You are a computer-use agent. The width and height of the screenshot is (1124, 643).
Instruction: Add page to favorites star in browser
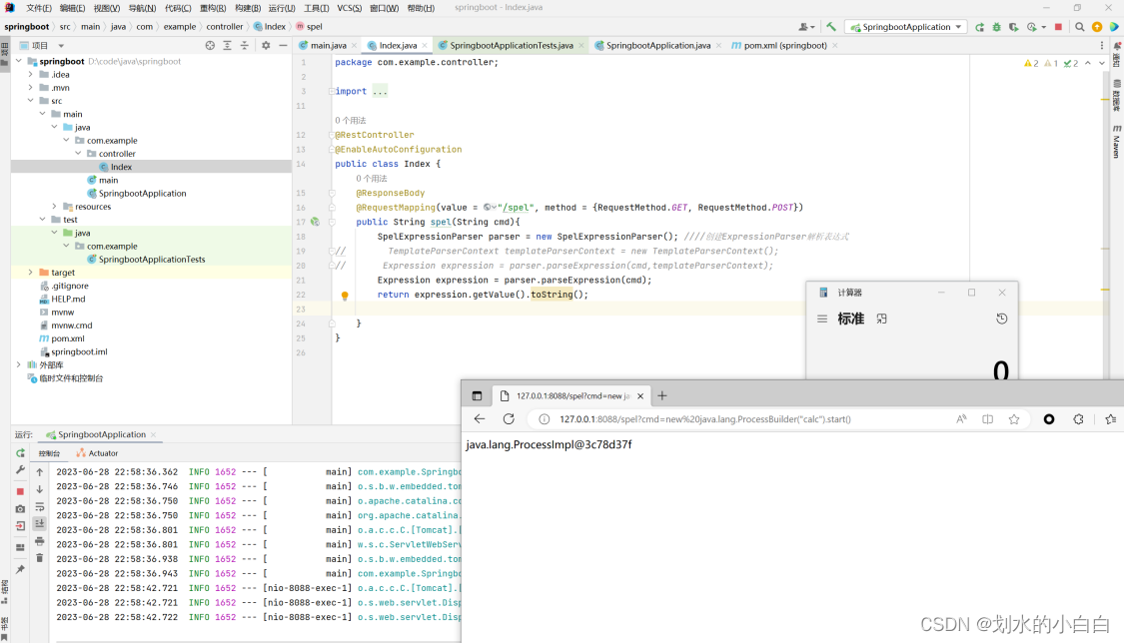pos(1014,419)
